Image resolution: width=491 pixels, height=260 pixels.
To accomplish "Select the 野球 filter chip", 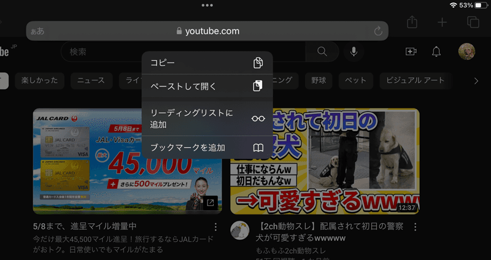I will (319, 81).
